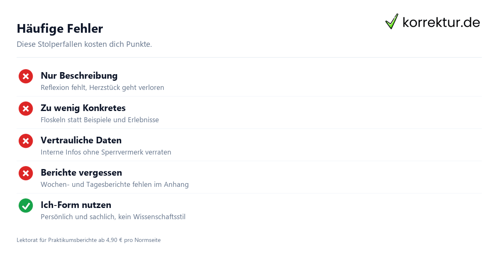
Task: Select the Ich-Form nutzen title
Action: tap(76, 205)
